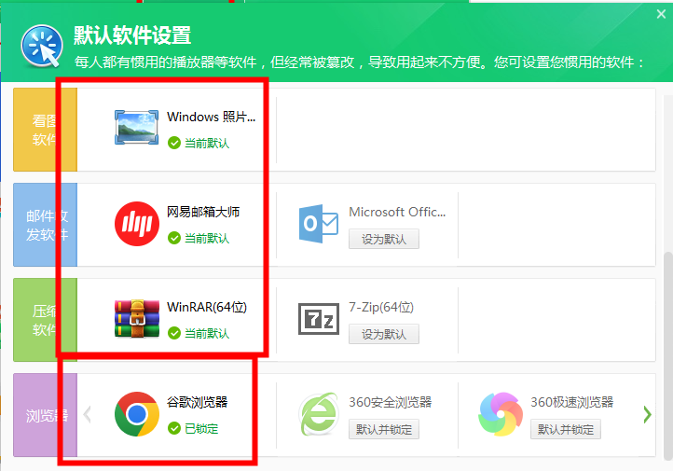
Task: Select the 浏览器 category tab
Action: 45,415
